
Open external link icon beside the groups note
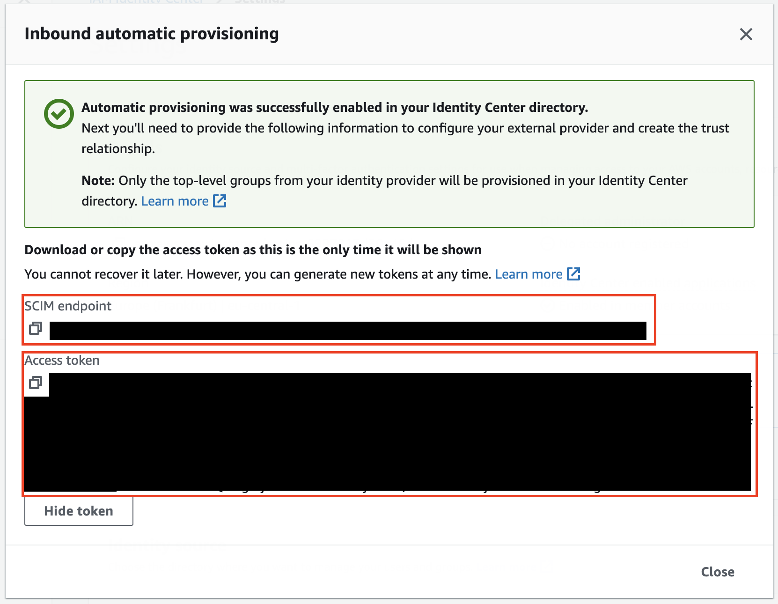click(x=220, y=201)
